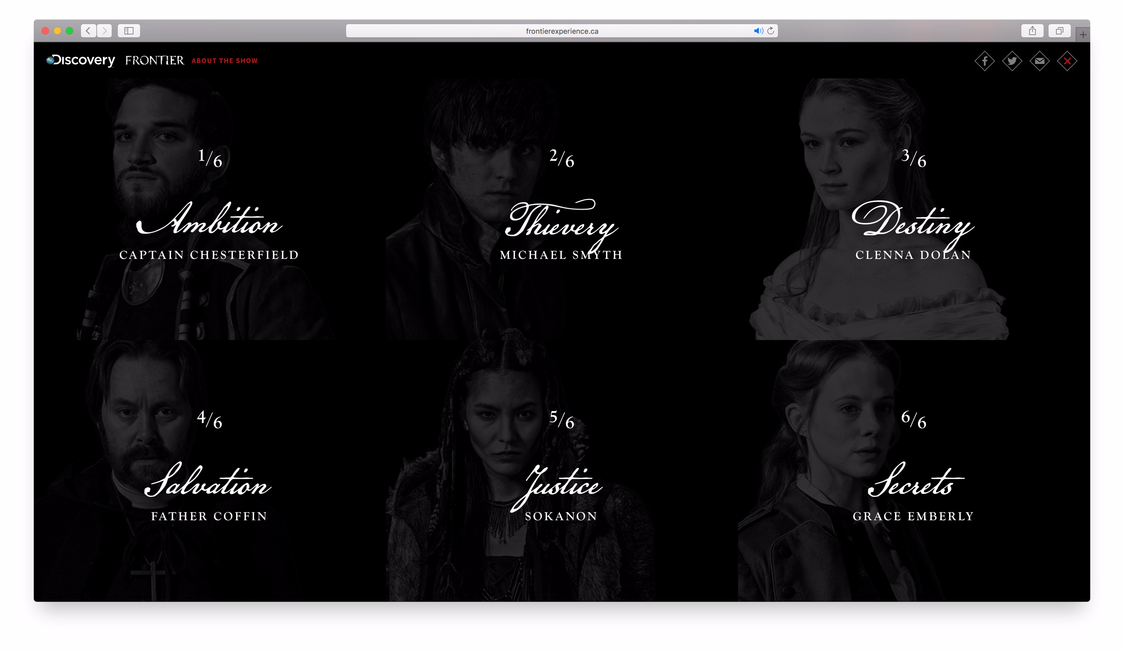
Task: Select the Ambition Captain Chesterfield tile
Action: pos(209,223)
